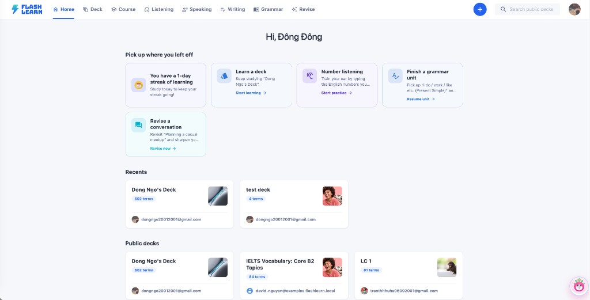Click the Number listening ear icon
Screen dimensions: 590x300
coord(309,76)
